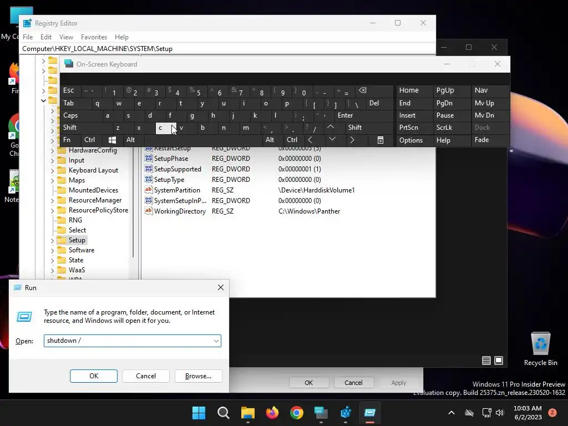Image resolution: width=568 pixels, height=426 pixels.
Task: Open File Explorer from taskbar
Action: click(x=248, y=413)
